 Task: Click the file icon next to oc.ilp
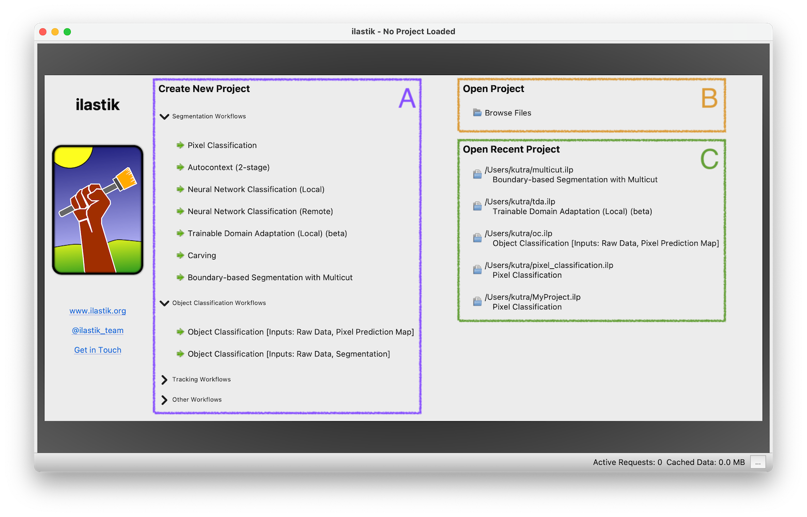click(477, 238)
